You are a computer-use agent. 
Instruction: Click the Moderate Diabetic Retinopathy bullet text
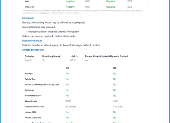tap(54, 32)
